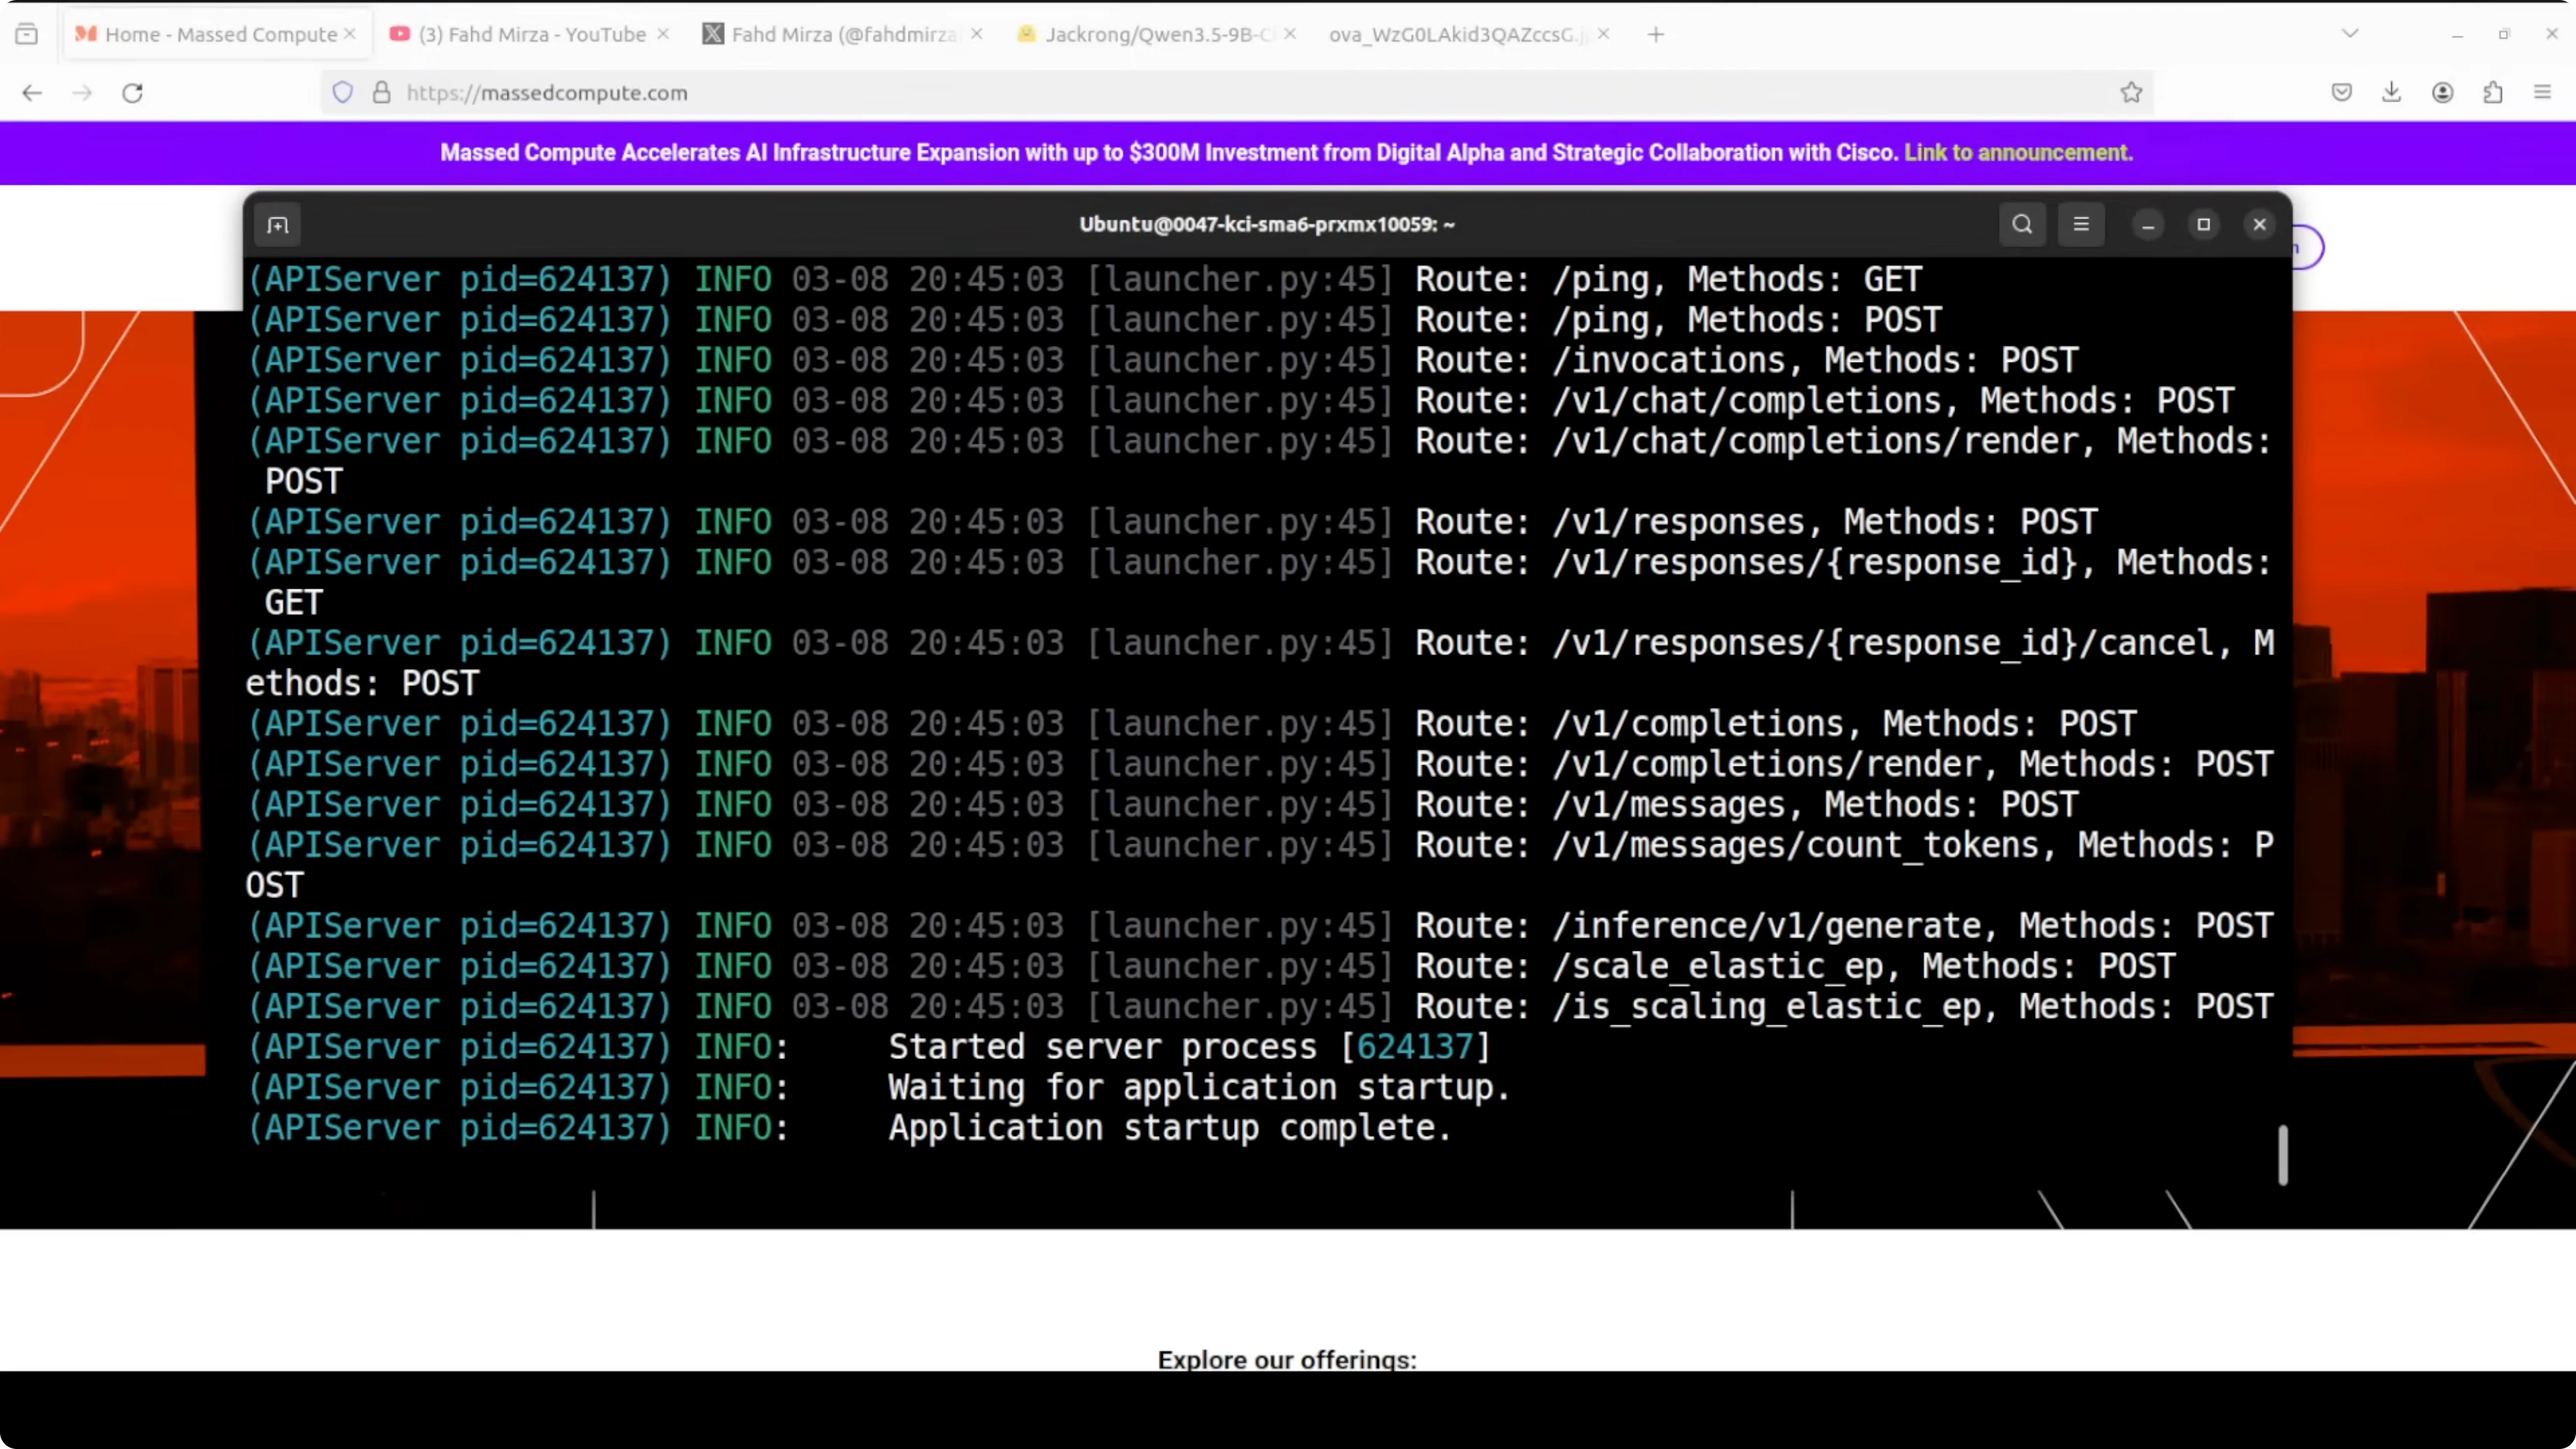The image size is (2576, 1449).
Task: Open the recent browsing view button
Action: 27,34
